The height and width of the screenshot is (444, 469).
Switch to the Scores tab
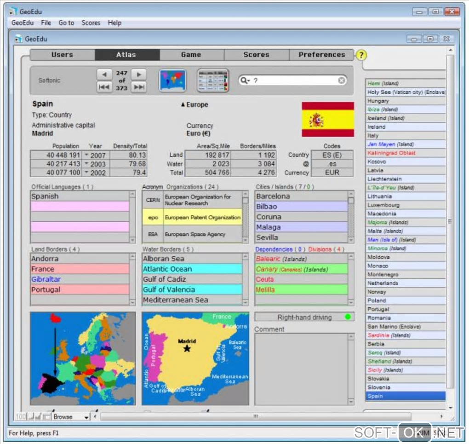pyautogui.click(x=256, y=55)
